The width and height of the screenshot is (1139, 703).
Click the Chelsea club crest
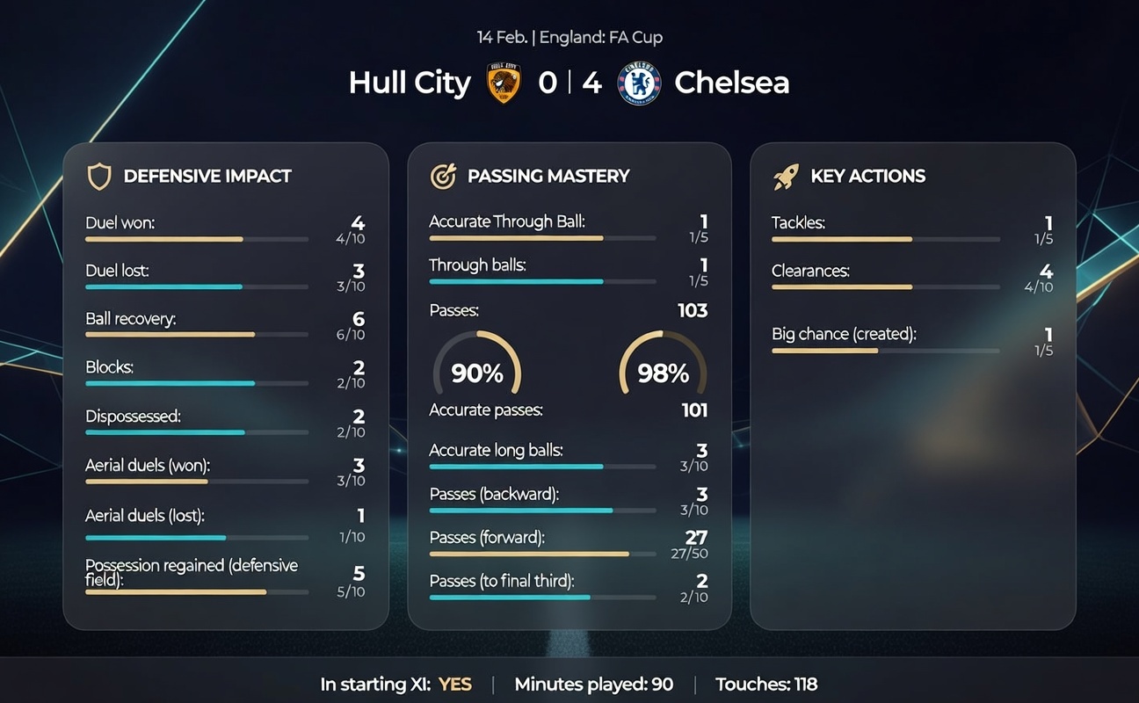coord(639,83)
